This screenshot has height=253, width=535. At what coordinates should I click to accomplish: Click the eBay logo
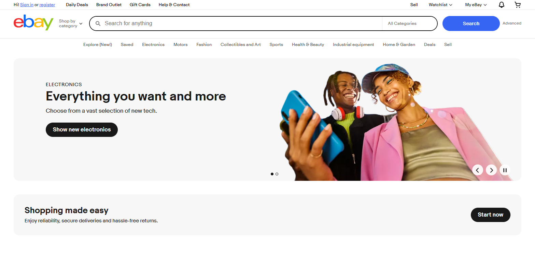[33, 23]
